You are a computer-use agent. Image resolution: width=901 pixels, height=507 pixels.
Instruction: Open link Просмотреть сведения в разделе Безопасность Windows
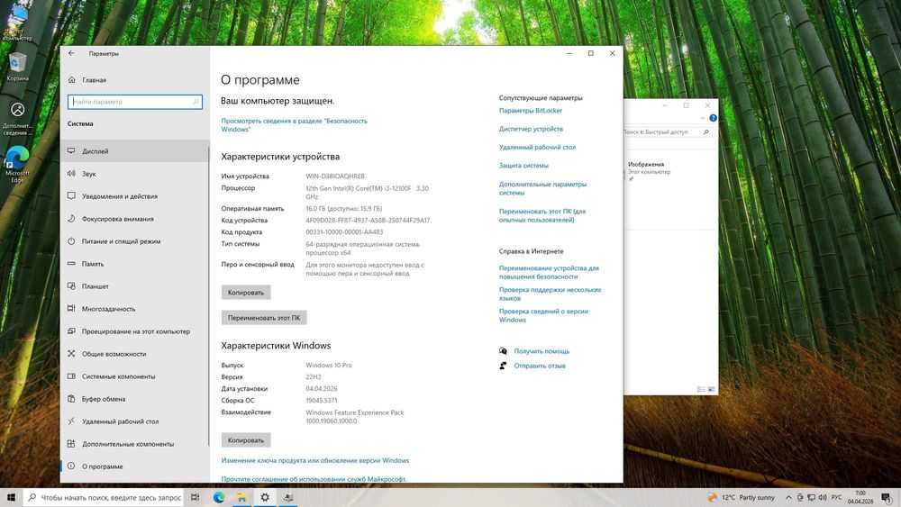294,125
